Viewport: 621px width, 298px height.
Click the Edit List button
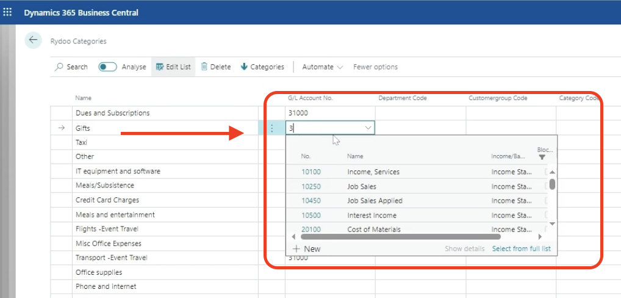[x=173, y=67]
